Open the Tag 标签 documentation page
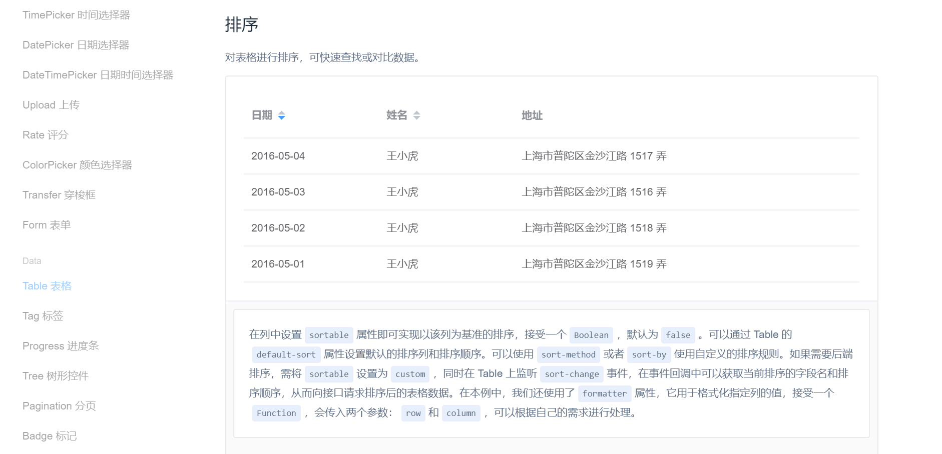The height and width of the screenshot is (454, 942). 43,315
